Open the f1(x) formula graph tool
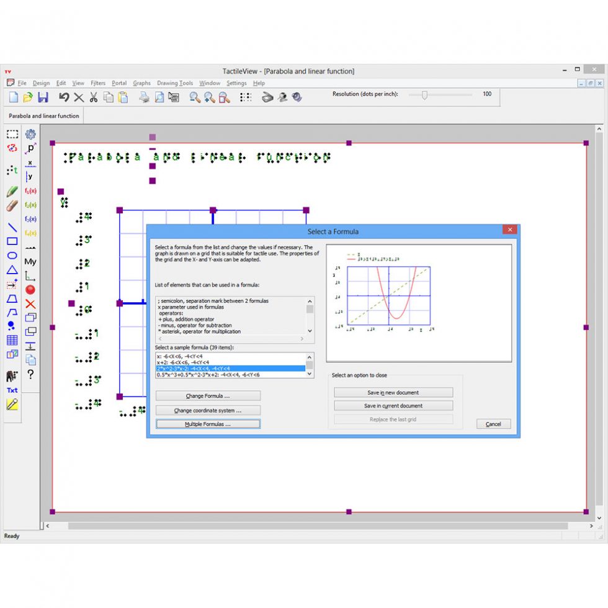This screenshot has width=608, height=608. click(30, 191)
